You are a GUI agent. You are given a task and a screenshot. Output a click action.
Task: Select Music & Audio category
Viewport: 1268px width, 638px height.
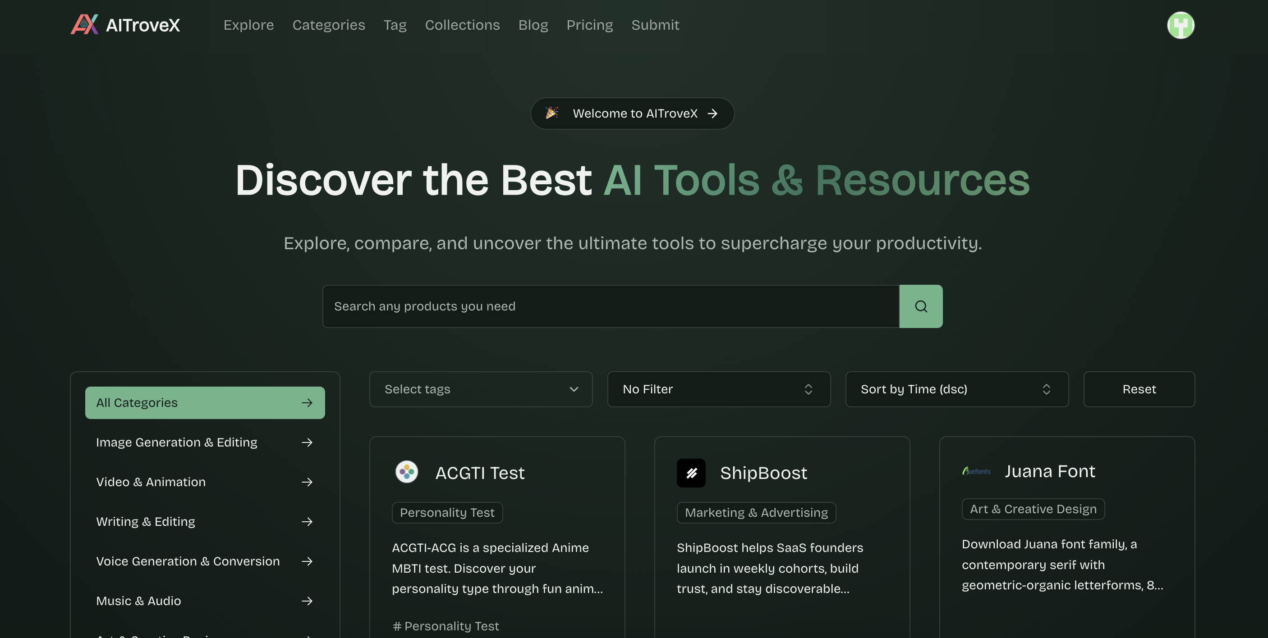point(205,601)
